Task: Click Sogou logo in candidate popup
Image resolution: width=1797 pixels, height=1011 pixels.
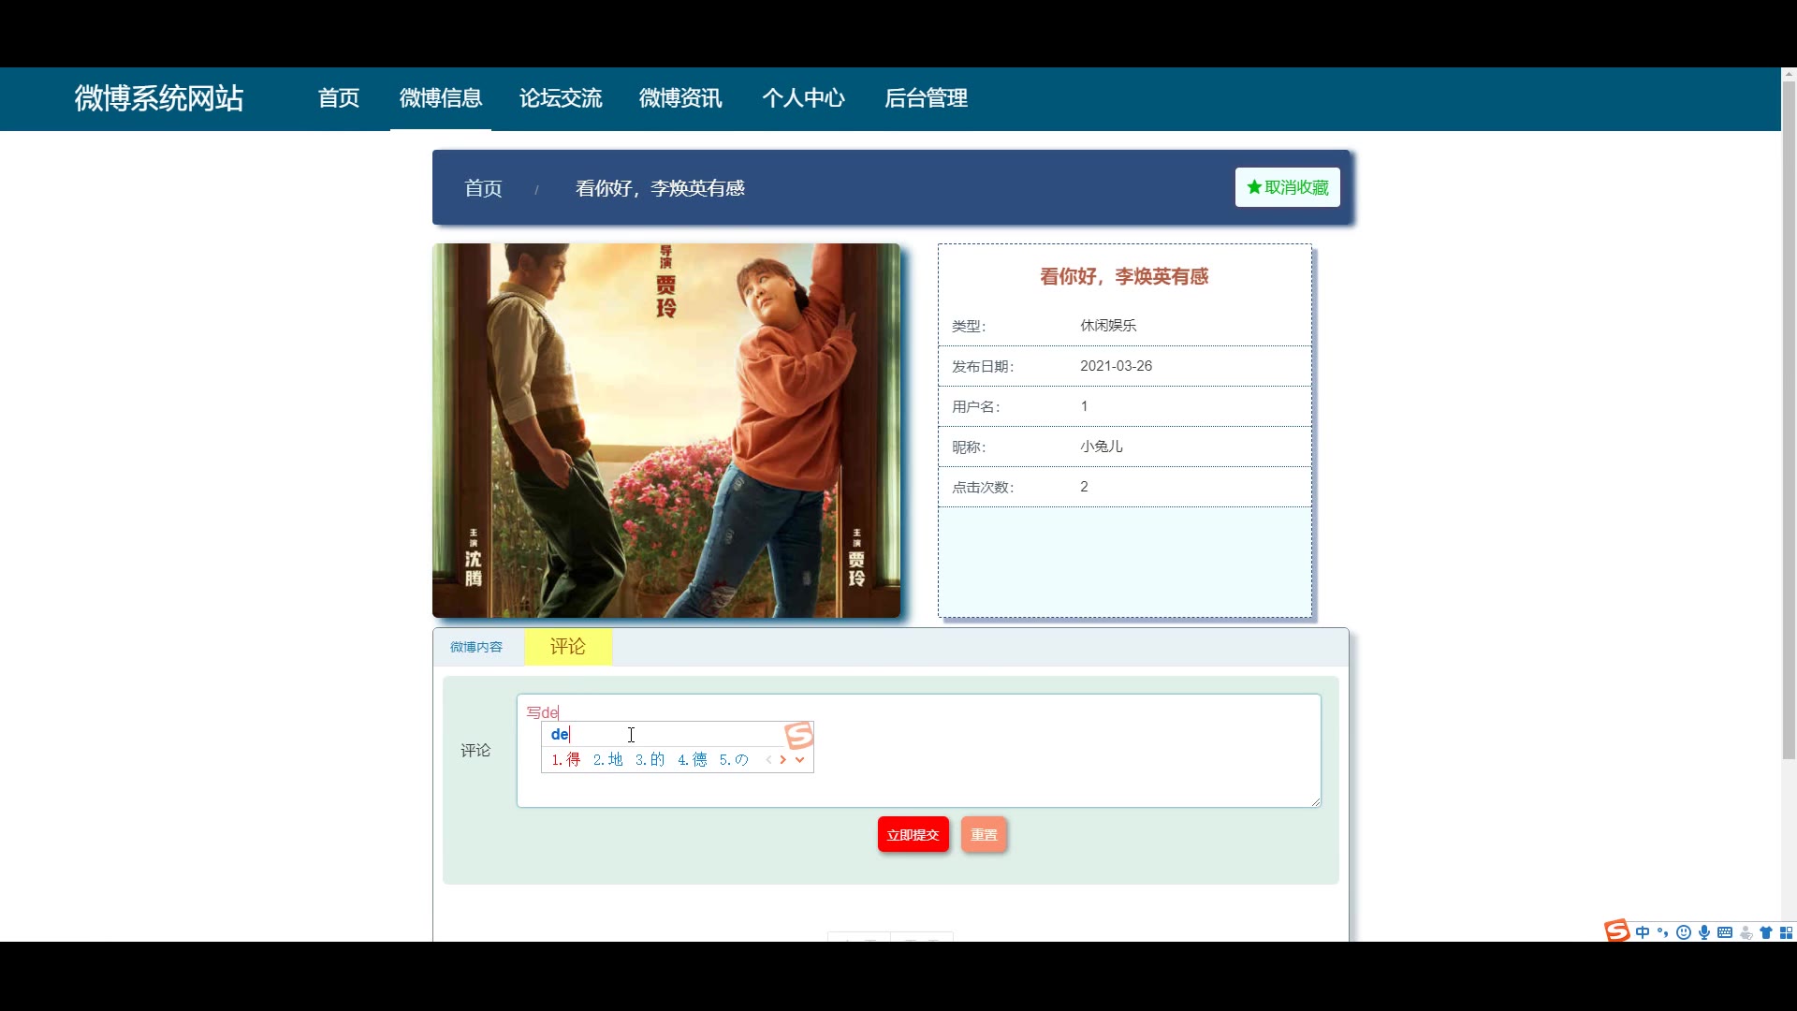Action: coord(798,736)
